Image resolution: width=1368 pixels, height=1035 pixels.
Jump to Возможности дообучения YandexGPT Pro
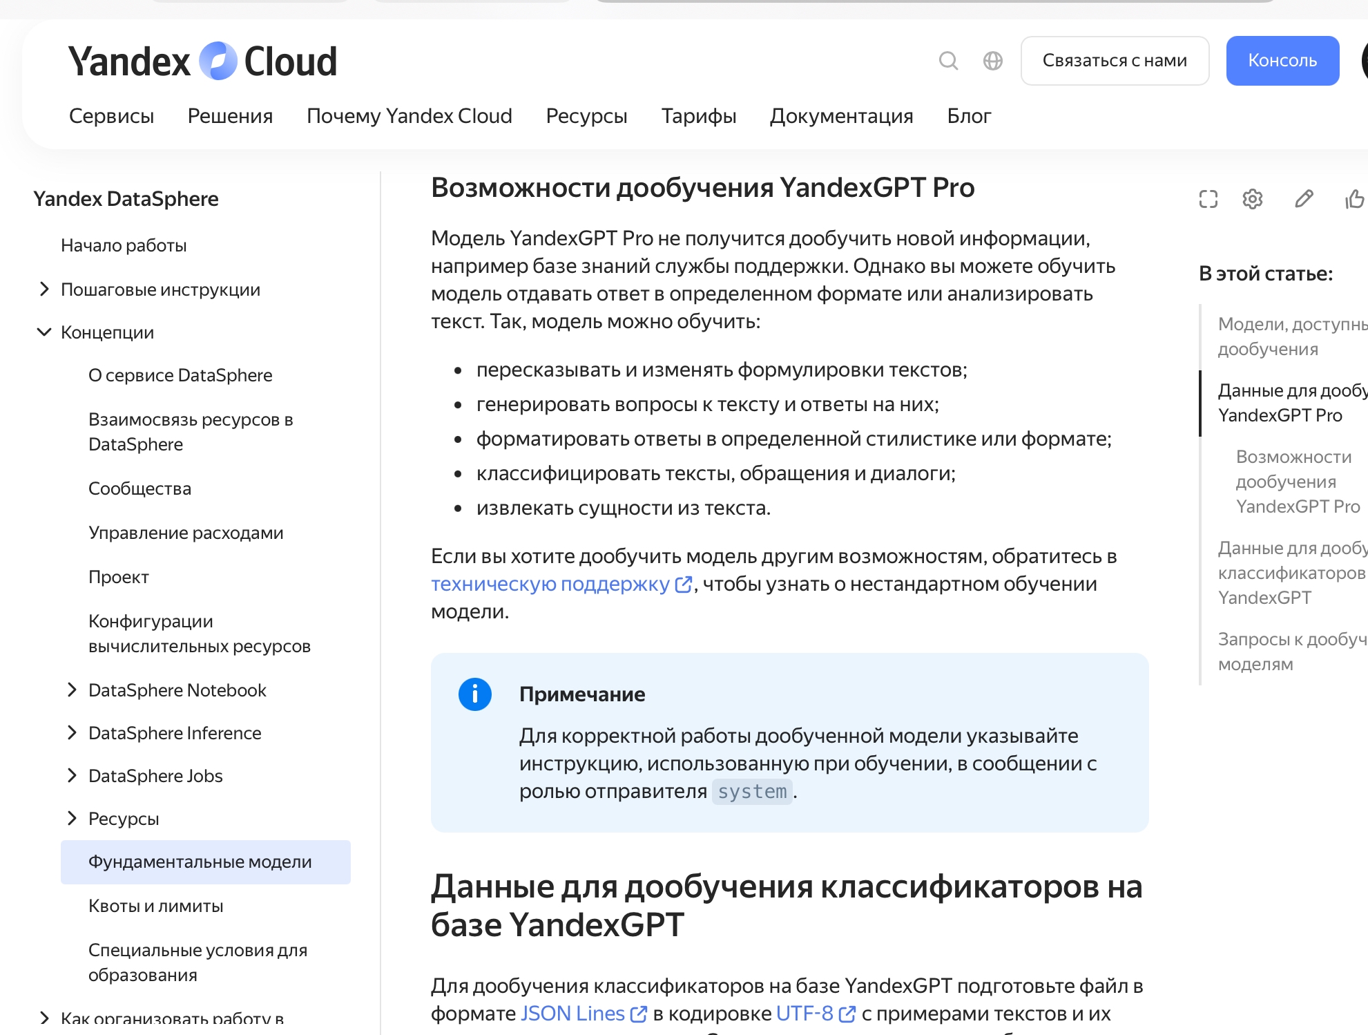pyautogui.click(x=1298, y=482)
